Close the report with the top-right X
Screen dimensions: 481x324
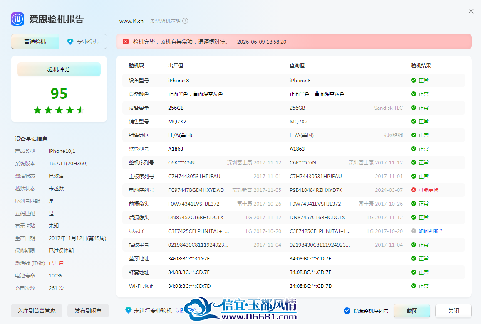pyautogui.click(x=471, y=11)
